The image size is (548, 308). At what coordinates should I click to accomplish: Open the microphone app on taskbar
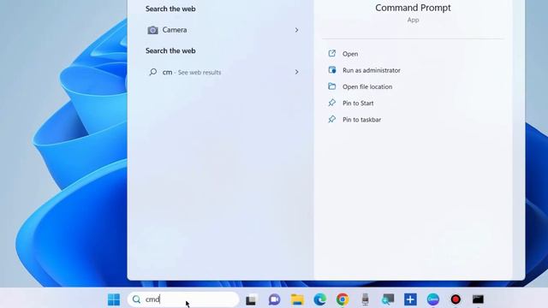click(x=366, y=299)
